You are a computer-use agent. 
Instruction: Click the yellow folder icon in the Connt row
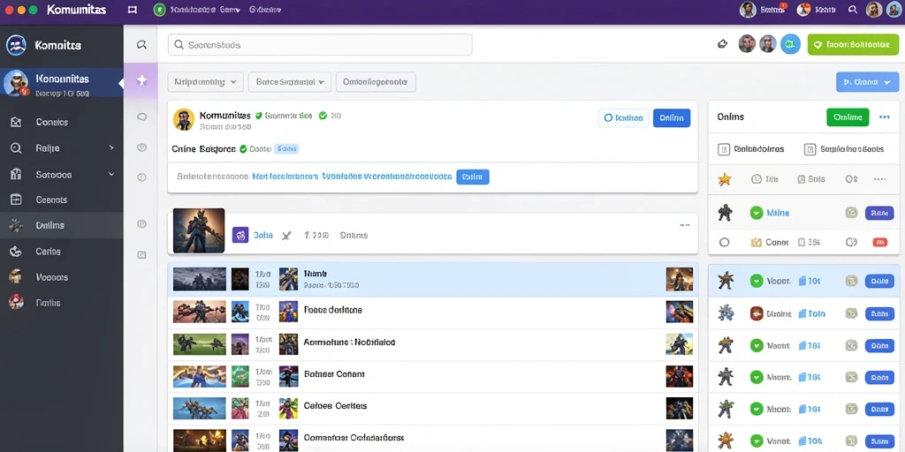757,243
